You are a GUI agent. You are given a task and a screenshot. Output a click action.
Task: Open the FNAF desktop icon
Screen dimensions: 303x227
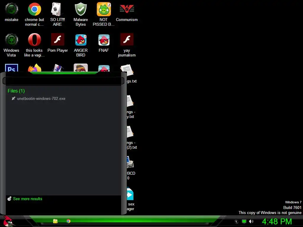[x=104, y=43]
